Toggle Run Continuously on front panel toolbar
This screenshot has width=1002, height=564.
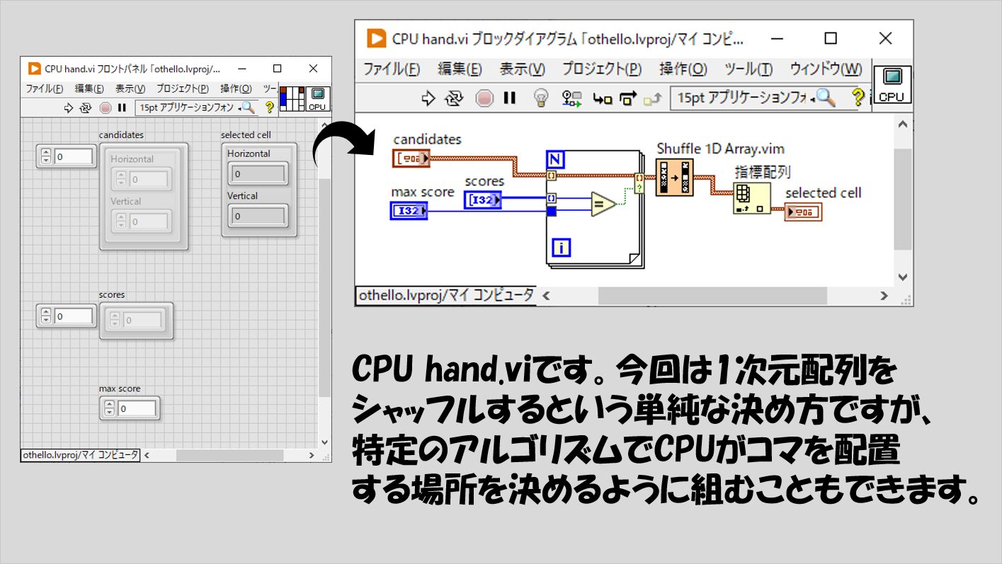86,108
